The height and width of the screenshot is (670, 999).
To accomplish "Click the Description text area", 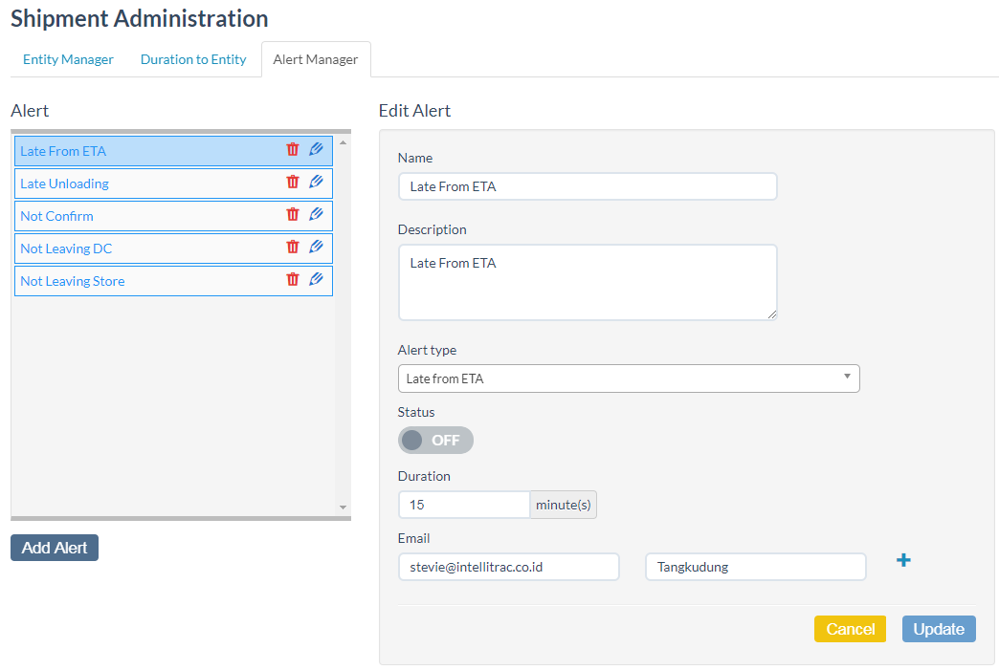I will click(587, 282).
